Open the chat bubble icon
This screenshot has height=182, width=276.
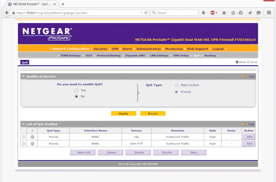point(258,13)
